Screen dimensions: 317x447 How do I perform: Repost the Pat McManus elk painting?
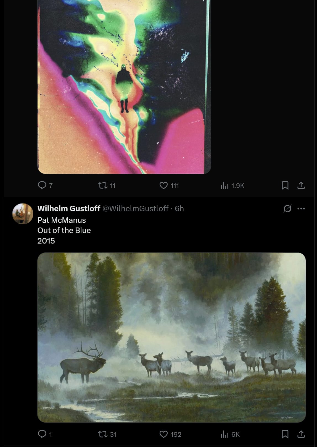click(x=103, y=434)
